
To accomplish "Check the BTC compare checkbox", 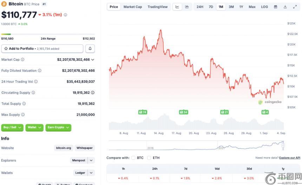I will tap(133, 158).
